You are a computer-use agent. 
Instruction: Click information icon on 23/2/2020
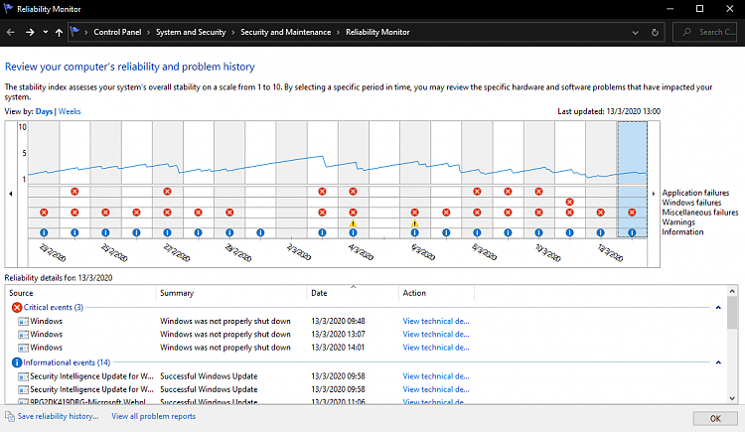(x=44, y=232)
